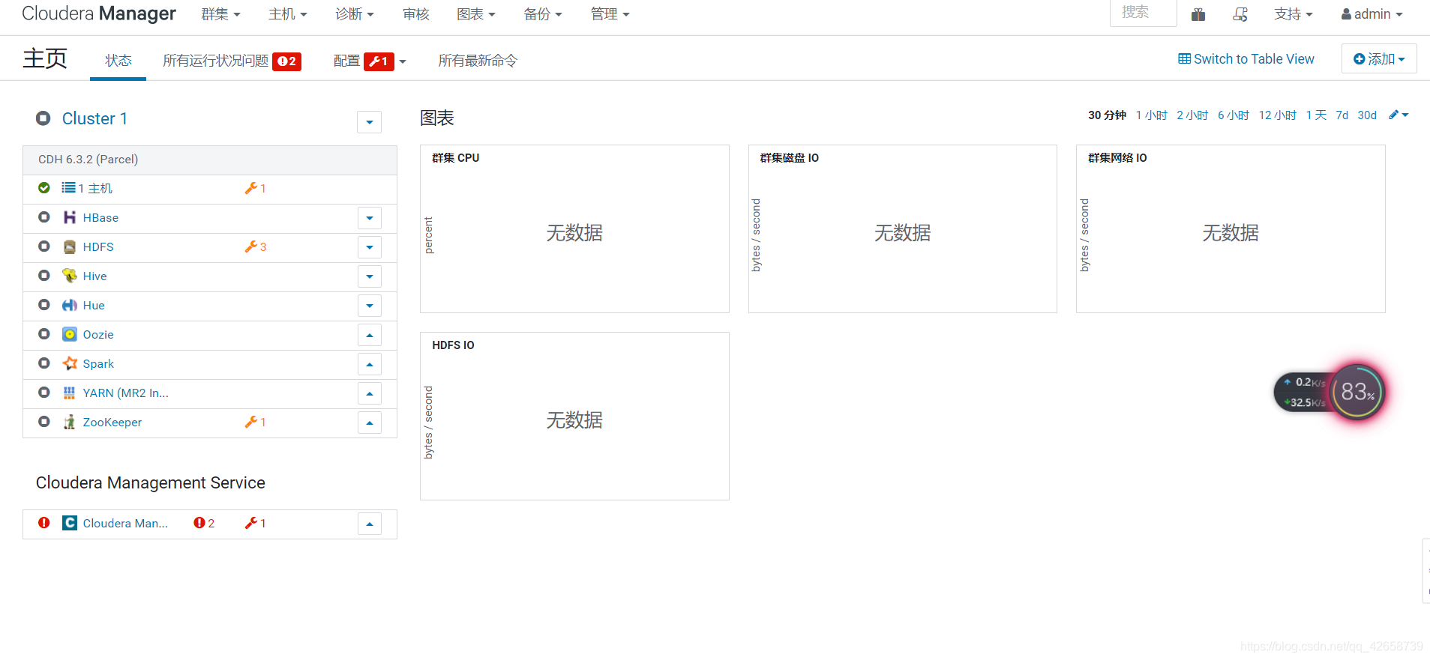Click the Hive bee icon

pyautogui.click(x=70, y=276)
